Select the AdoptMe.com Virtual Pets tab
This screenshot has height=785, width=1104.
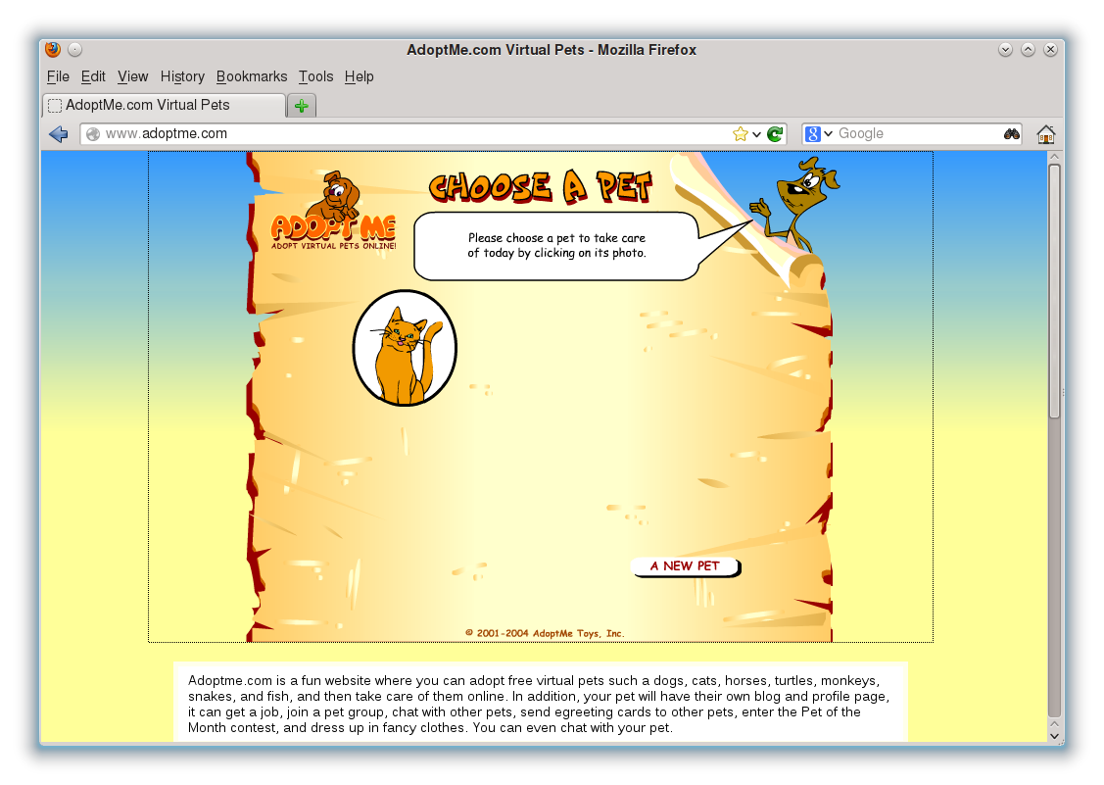point(164,105)
